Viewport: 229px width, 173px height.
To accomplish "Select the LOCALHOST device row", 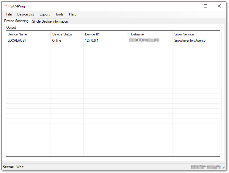I will coord(17,40).
